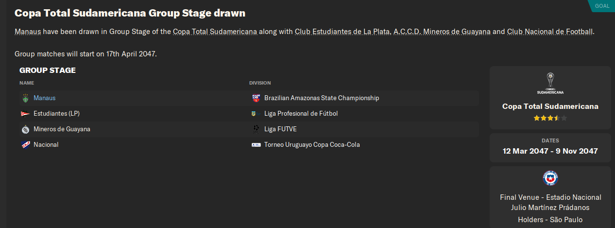
Task: Open Copa Total Sudamericana link in paragraph
Action: click(x=215, y=32)
